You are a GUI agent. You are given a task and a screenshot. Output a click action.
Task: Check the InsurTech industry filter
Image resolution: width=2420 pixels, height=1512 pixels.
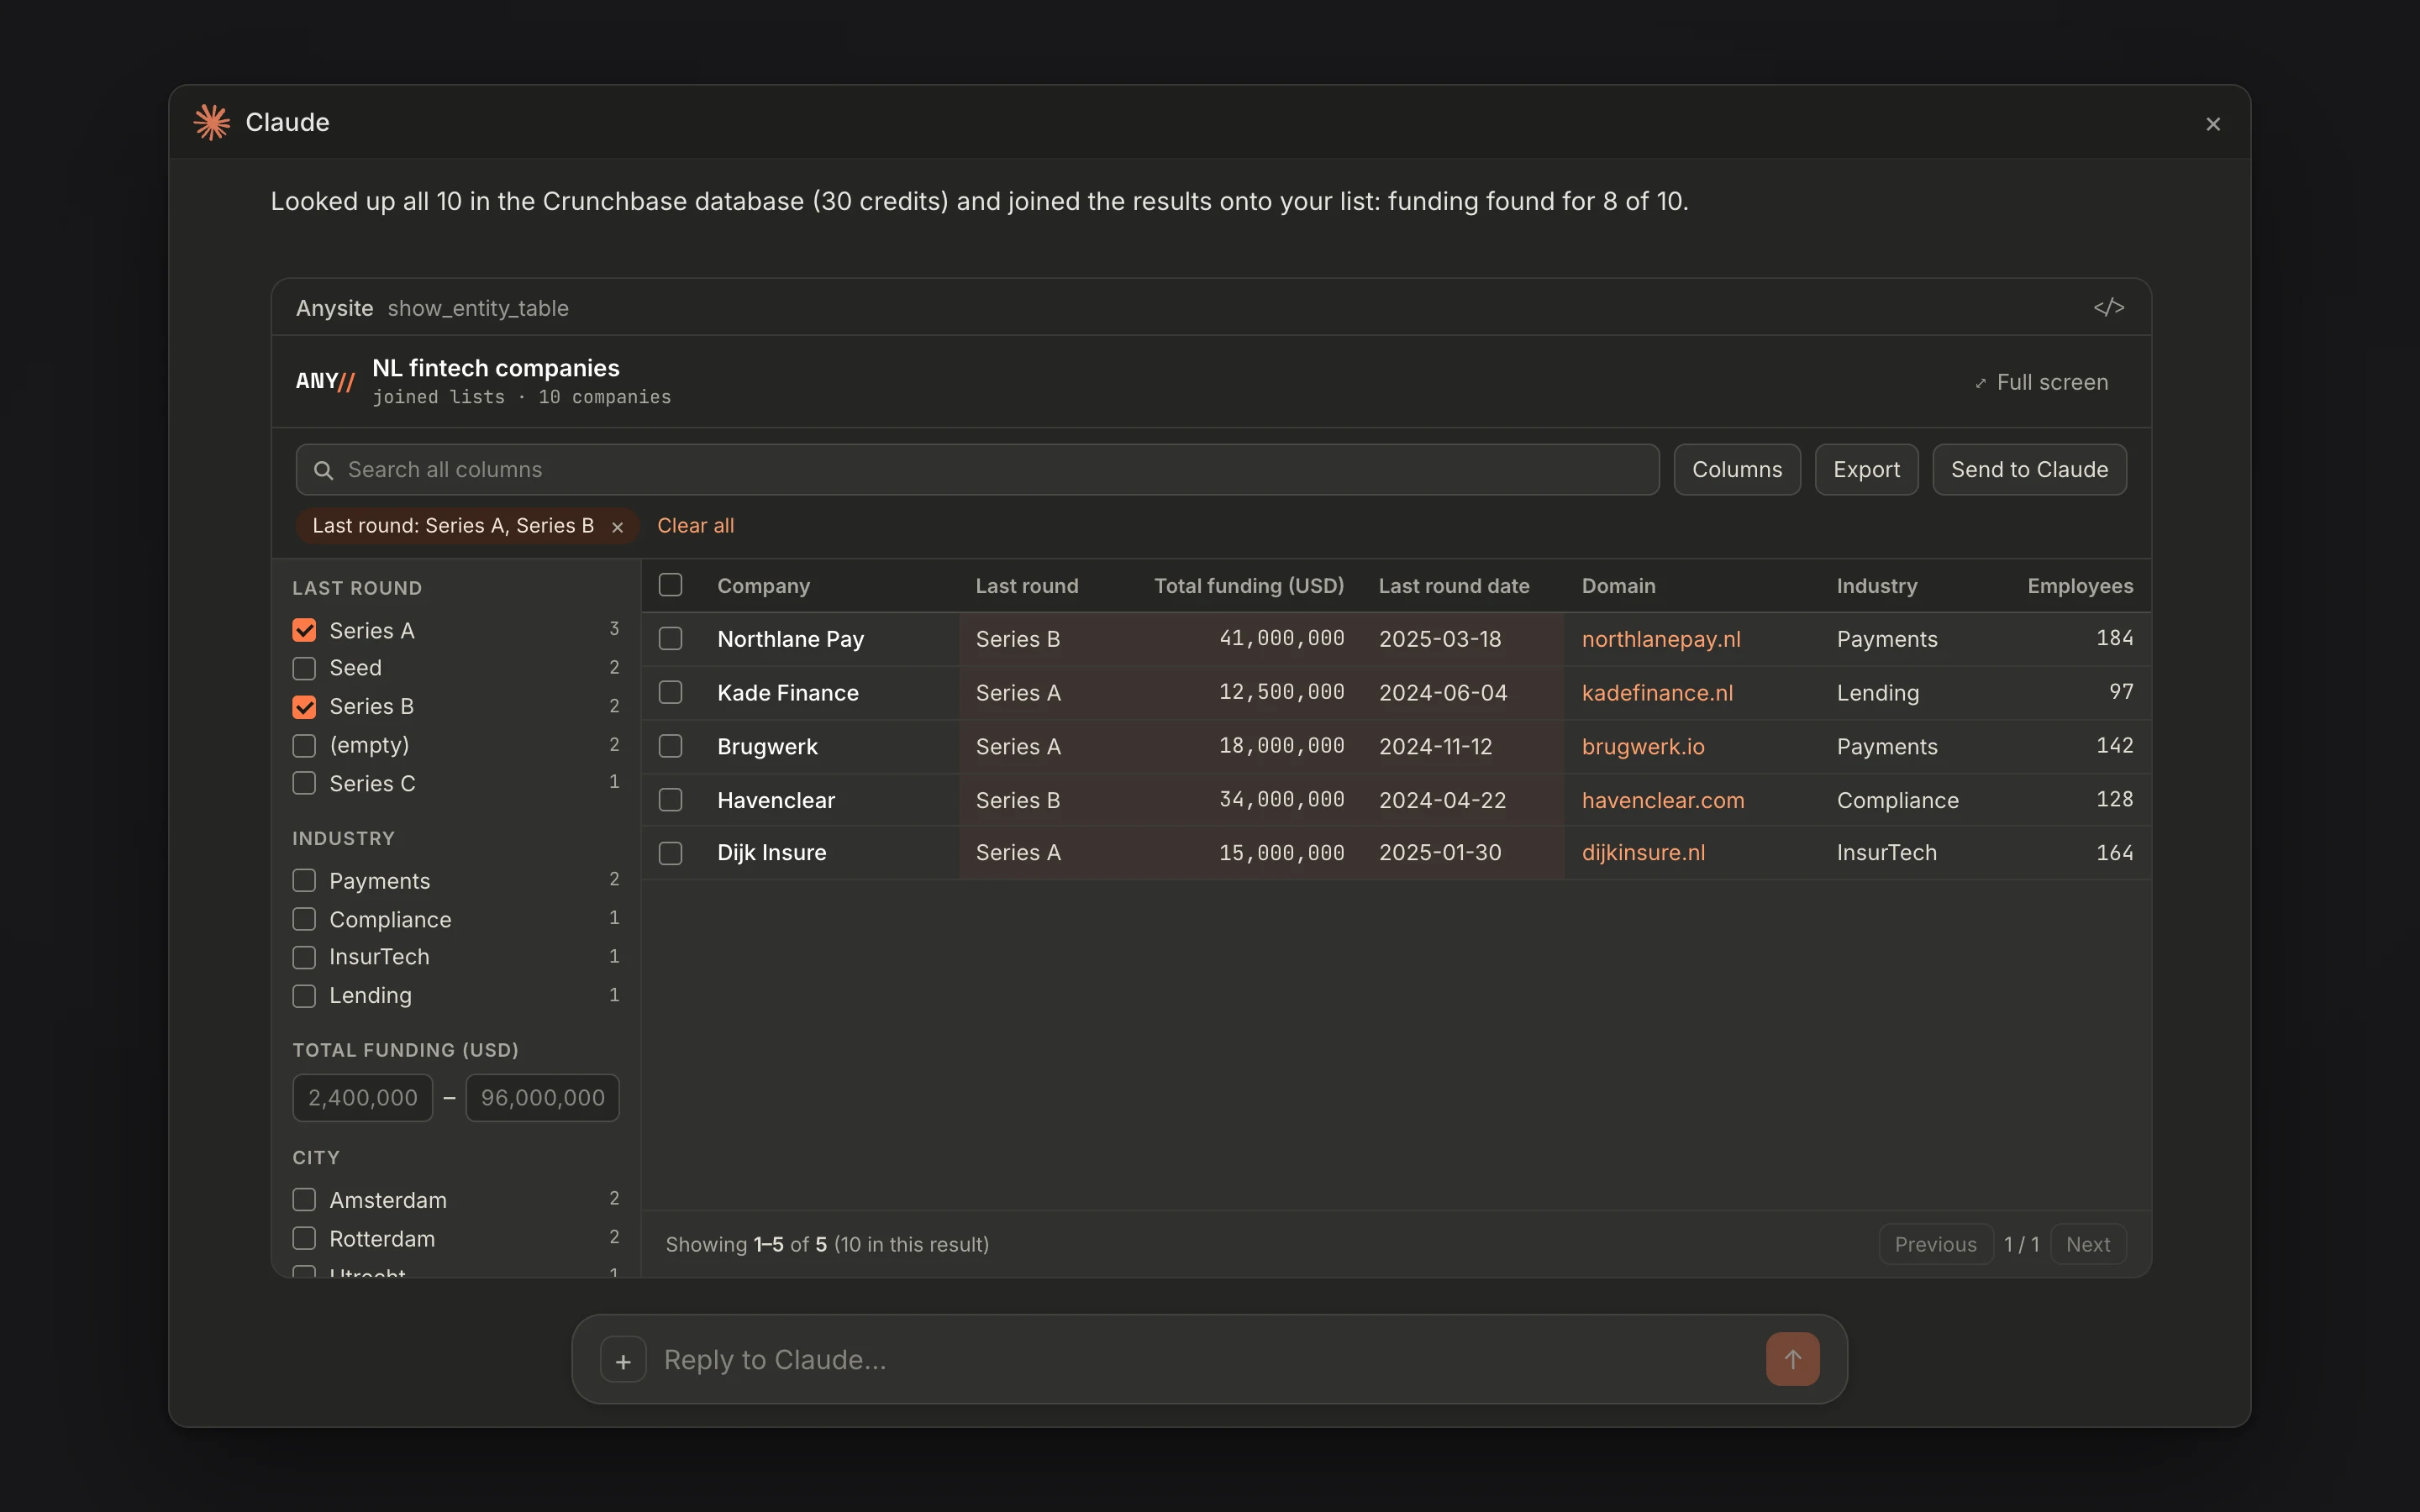click(x=304, y=957)
